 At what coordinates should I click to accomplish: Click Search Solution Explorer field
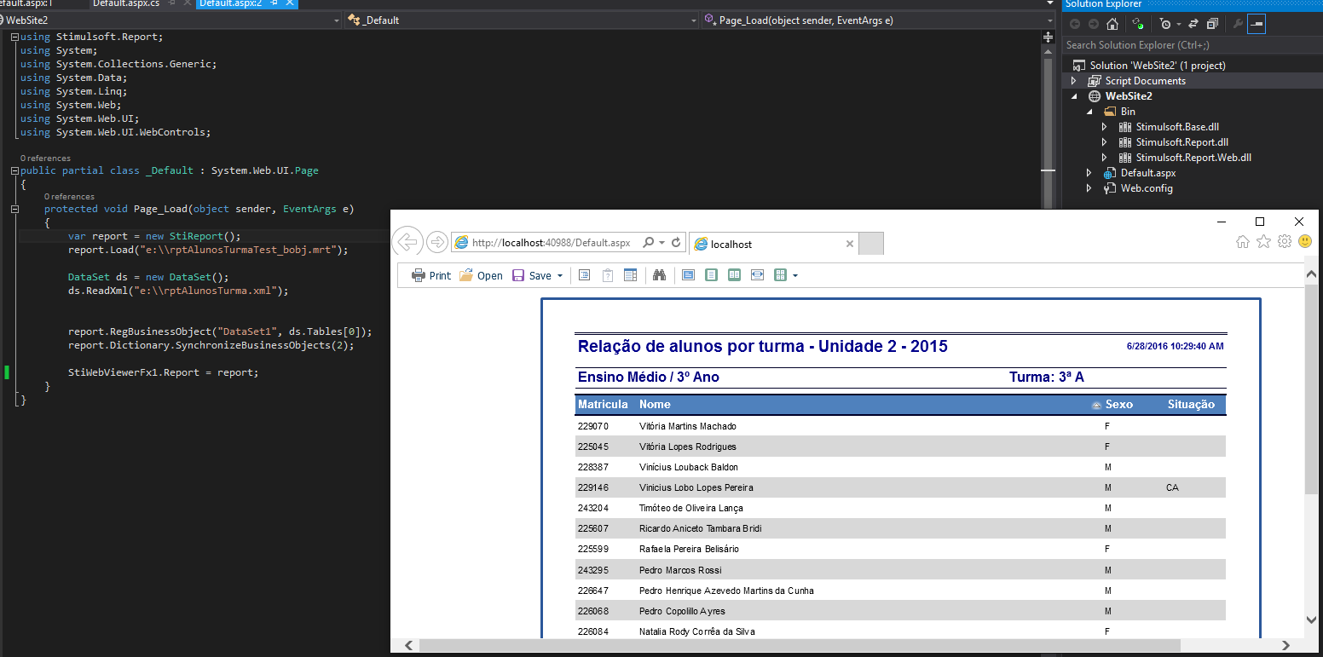point(1193,45)
